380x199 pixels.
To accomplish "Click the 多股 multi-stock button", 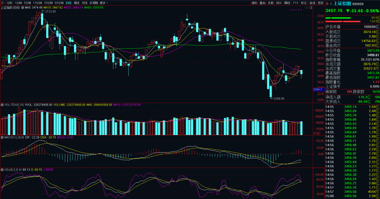I will click(271, 3).
